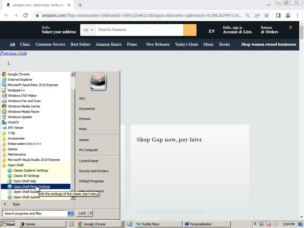Open Pictures from the start menu

point(85,119)
